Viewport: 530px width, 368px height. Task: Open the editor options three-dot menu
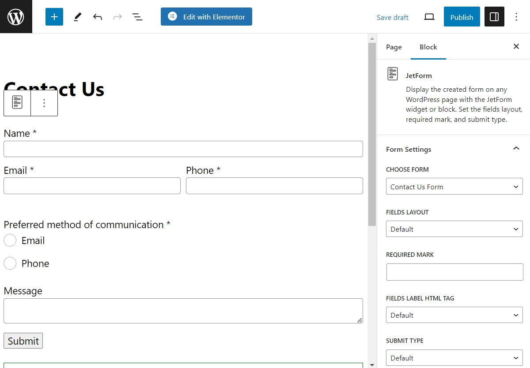click(x=516, y=16)
